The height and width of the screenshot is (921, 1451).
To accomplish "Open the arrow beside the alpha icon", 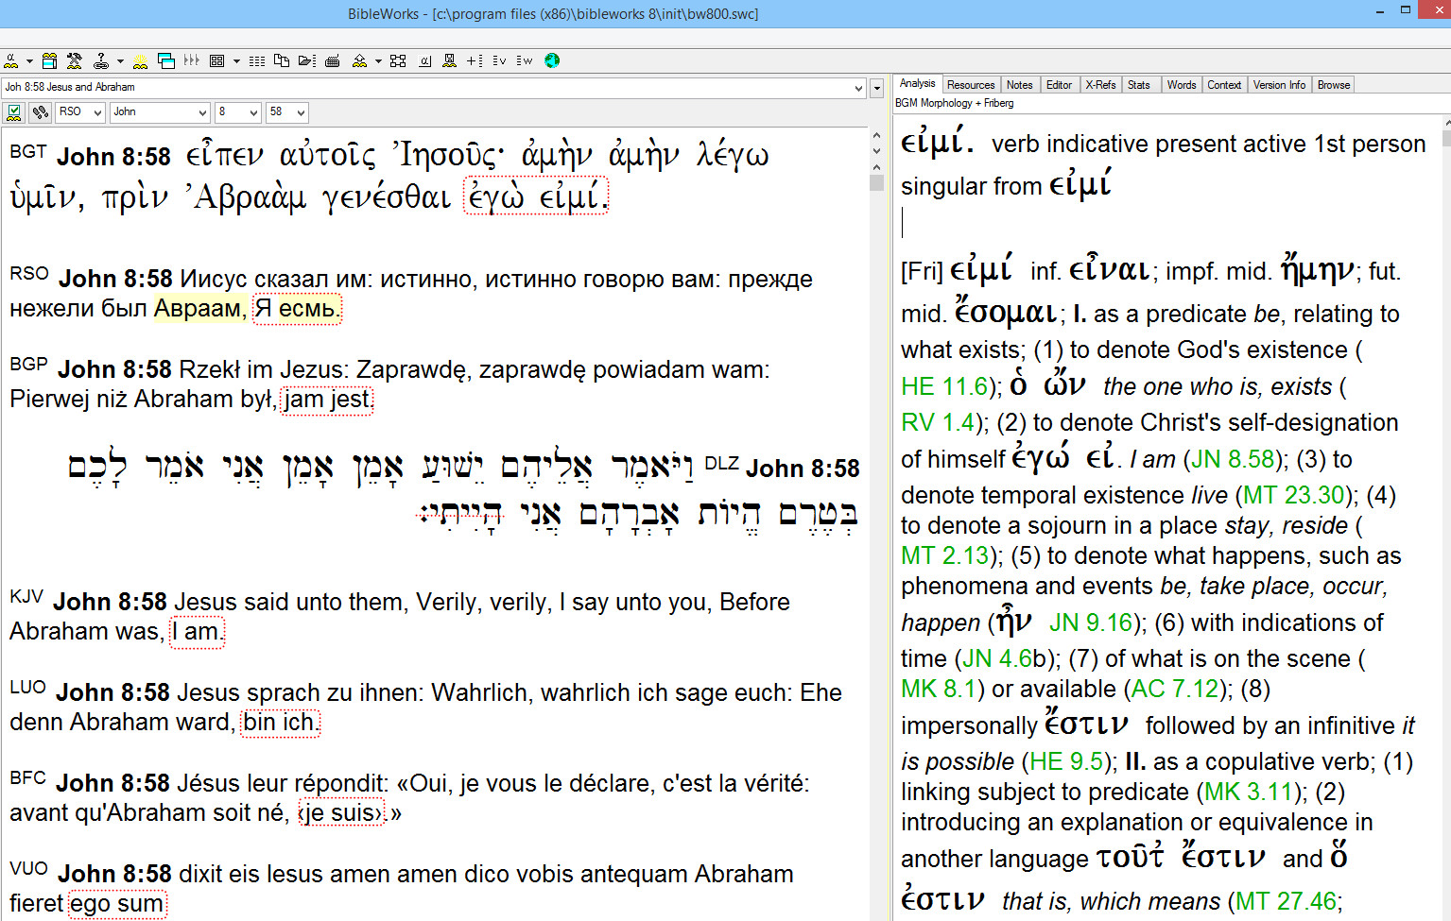I will 29,61.
